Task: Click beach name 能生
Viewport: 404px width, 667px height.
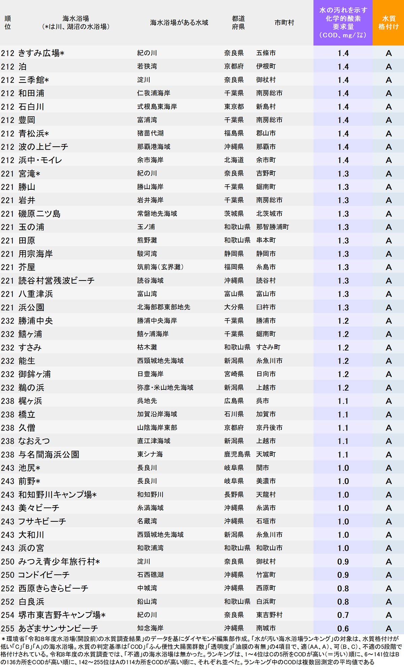Action: click(x=27, y=361)
